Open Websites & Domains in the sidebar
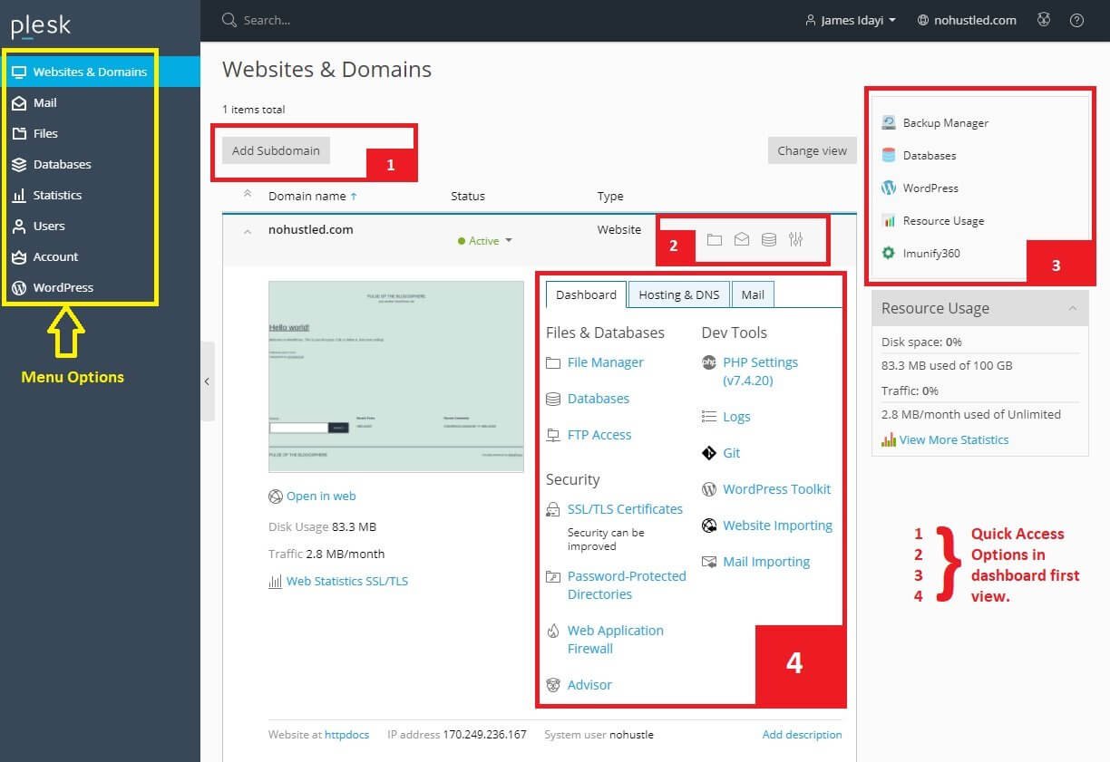 100,72
